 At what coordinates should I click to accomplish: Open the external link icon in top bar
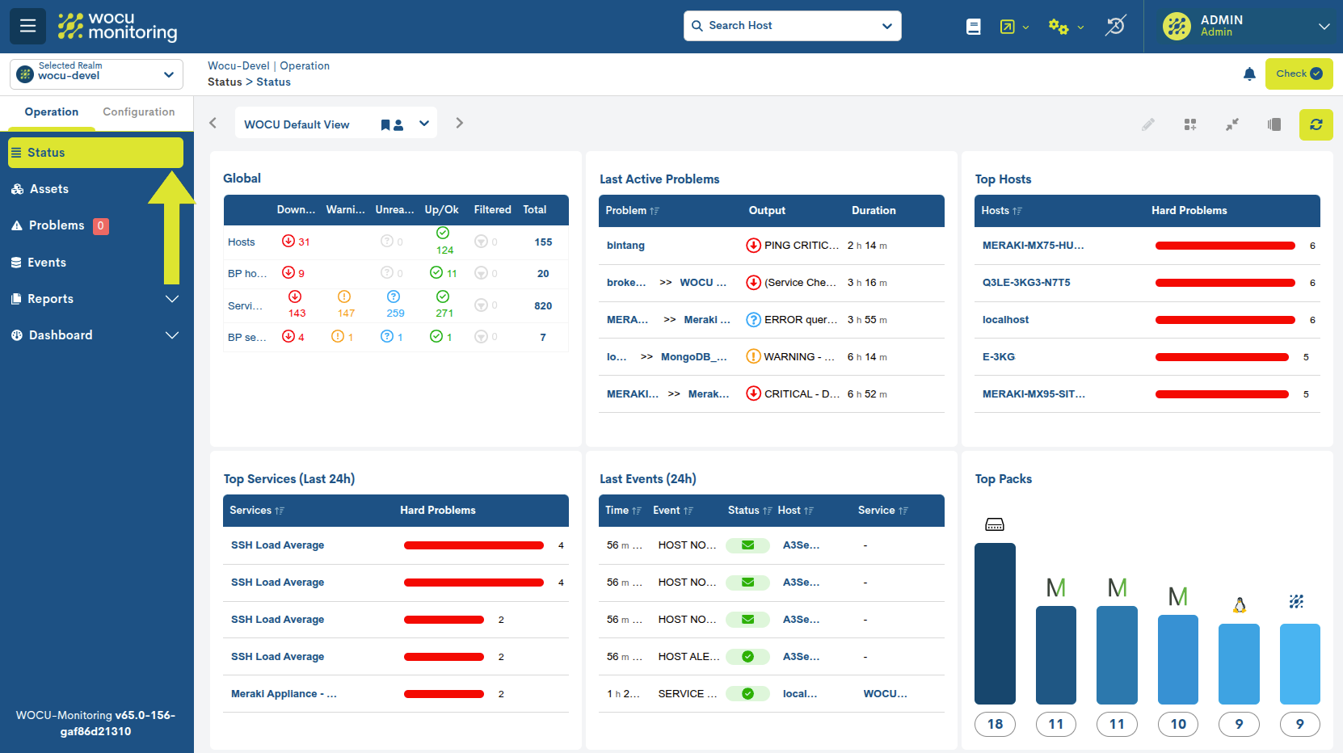1008,26
